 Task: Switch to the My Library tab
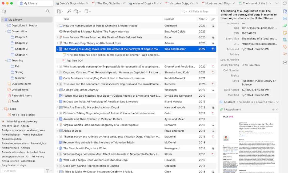pyautogui.click(x=36, y=3)
